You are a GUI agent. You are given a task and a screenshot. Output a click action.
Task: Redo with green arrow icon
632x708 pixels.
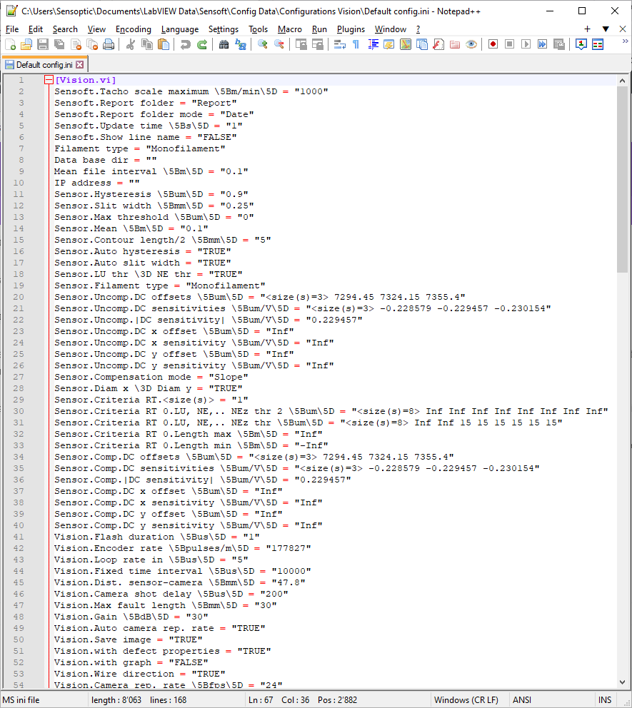pos(202,44)
